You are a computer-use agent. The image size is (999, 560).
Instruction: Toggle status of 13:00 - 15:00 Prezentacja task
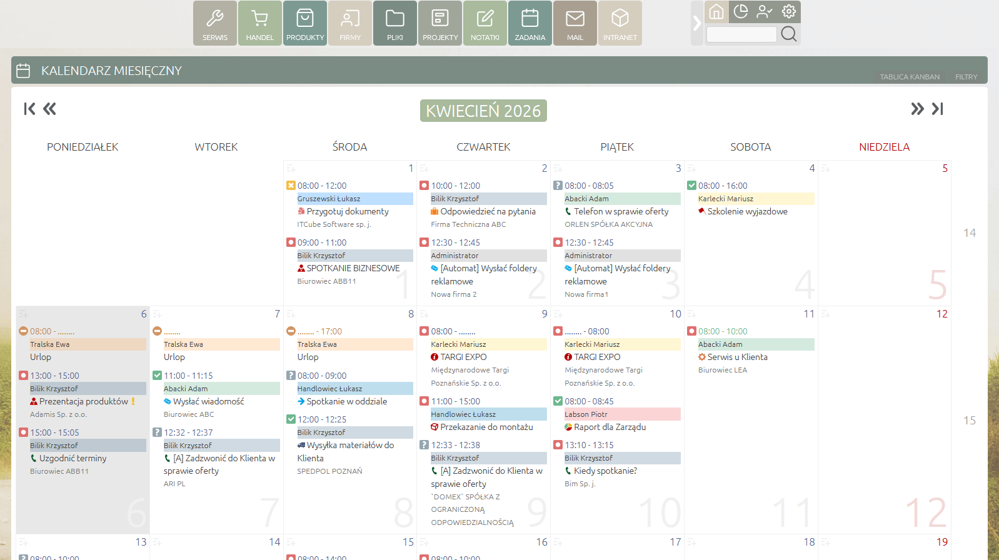pyautogui.click(x=23, y=376)
